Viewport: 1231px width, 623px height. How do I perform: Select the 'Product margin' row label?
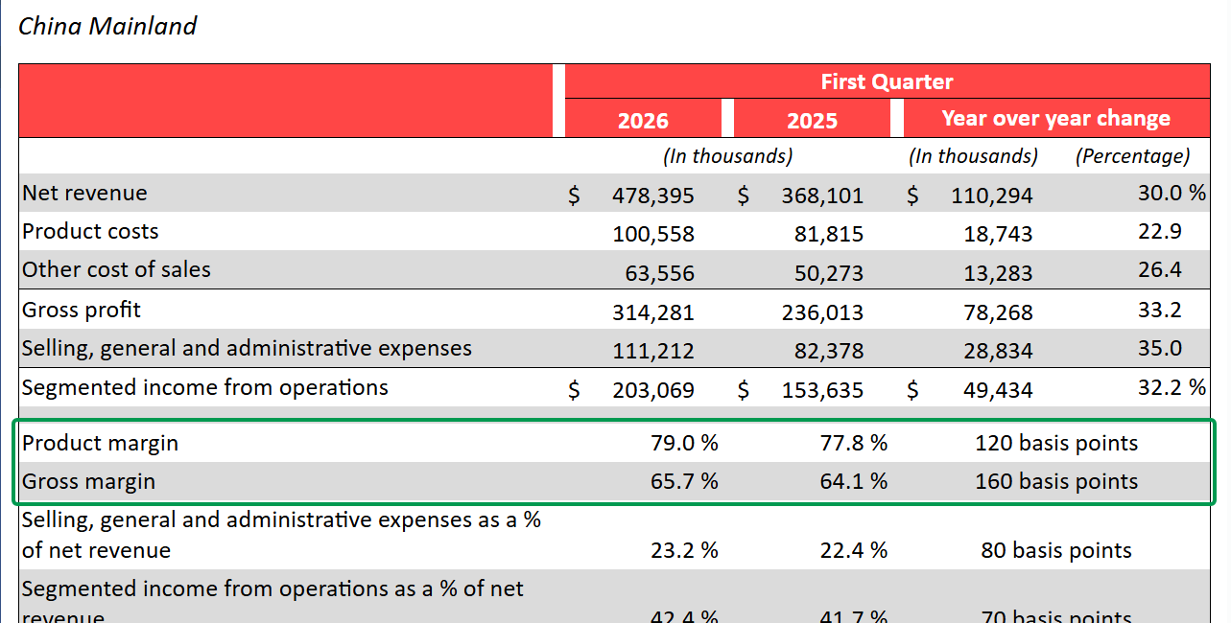pyautogui.click(x=100, y=443)
